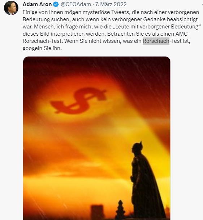Image resolution: width=203 pixels, height=220 pixels.
Task: Click the dollar-sign bat signal in image
Action: 78,100
